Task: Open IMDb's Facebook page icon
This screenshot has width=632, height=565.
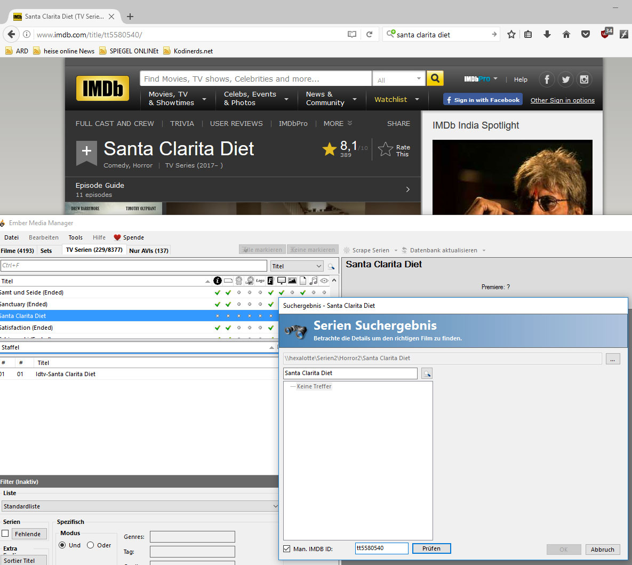Action: point(547,79)
